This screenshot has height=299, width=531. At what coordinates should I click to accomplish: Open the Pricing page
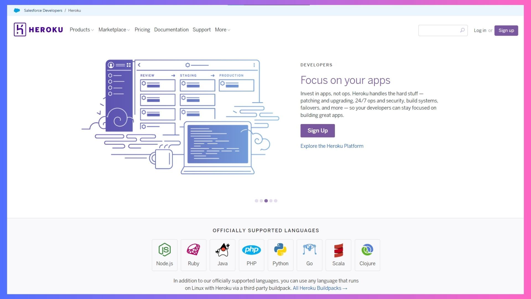click(142, 30)
